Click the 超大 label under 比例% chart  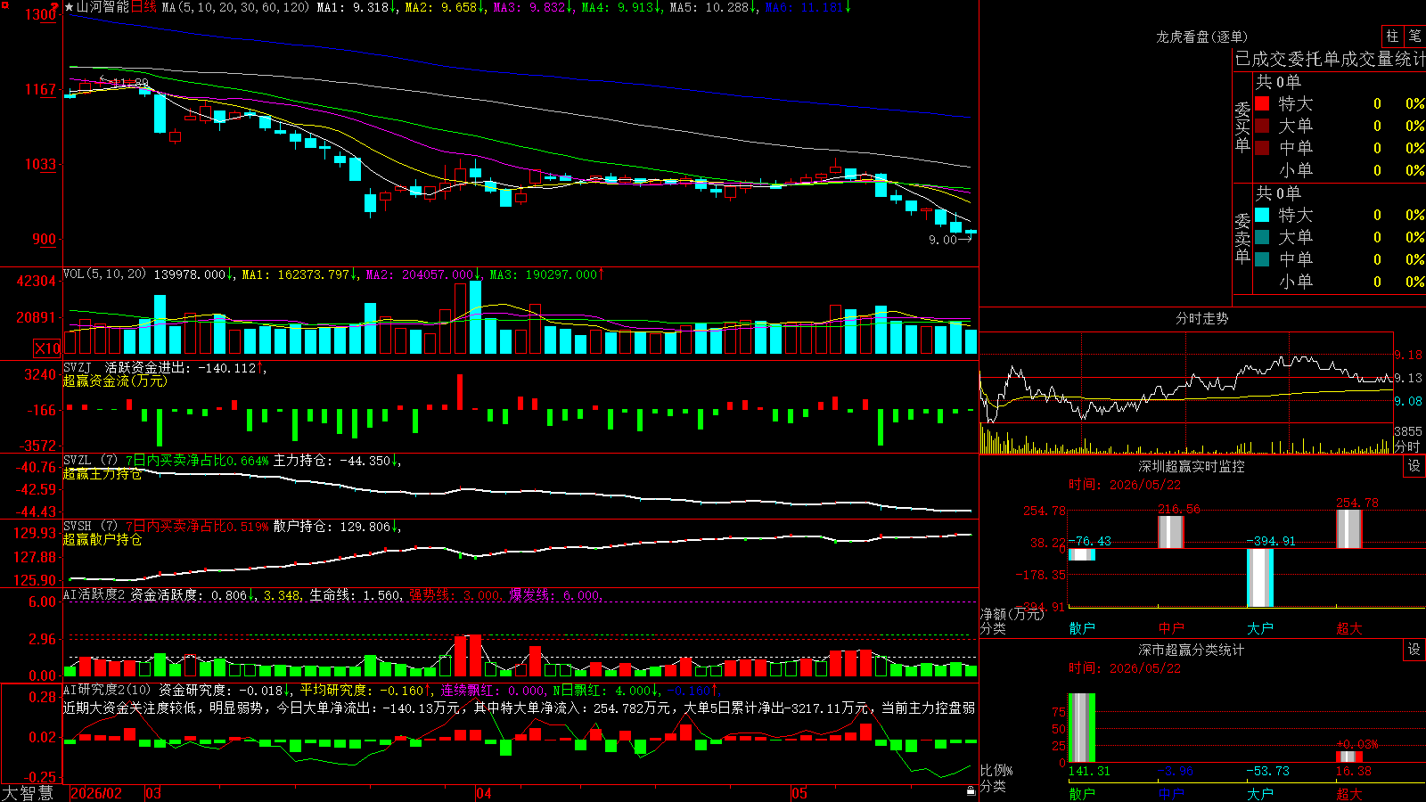pyautogui.click(x=1349, y=793)
